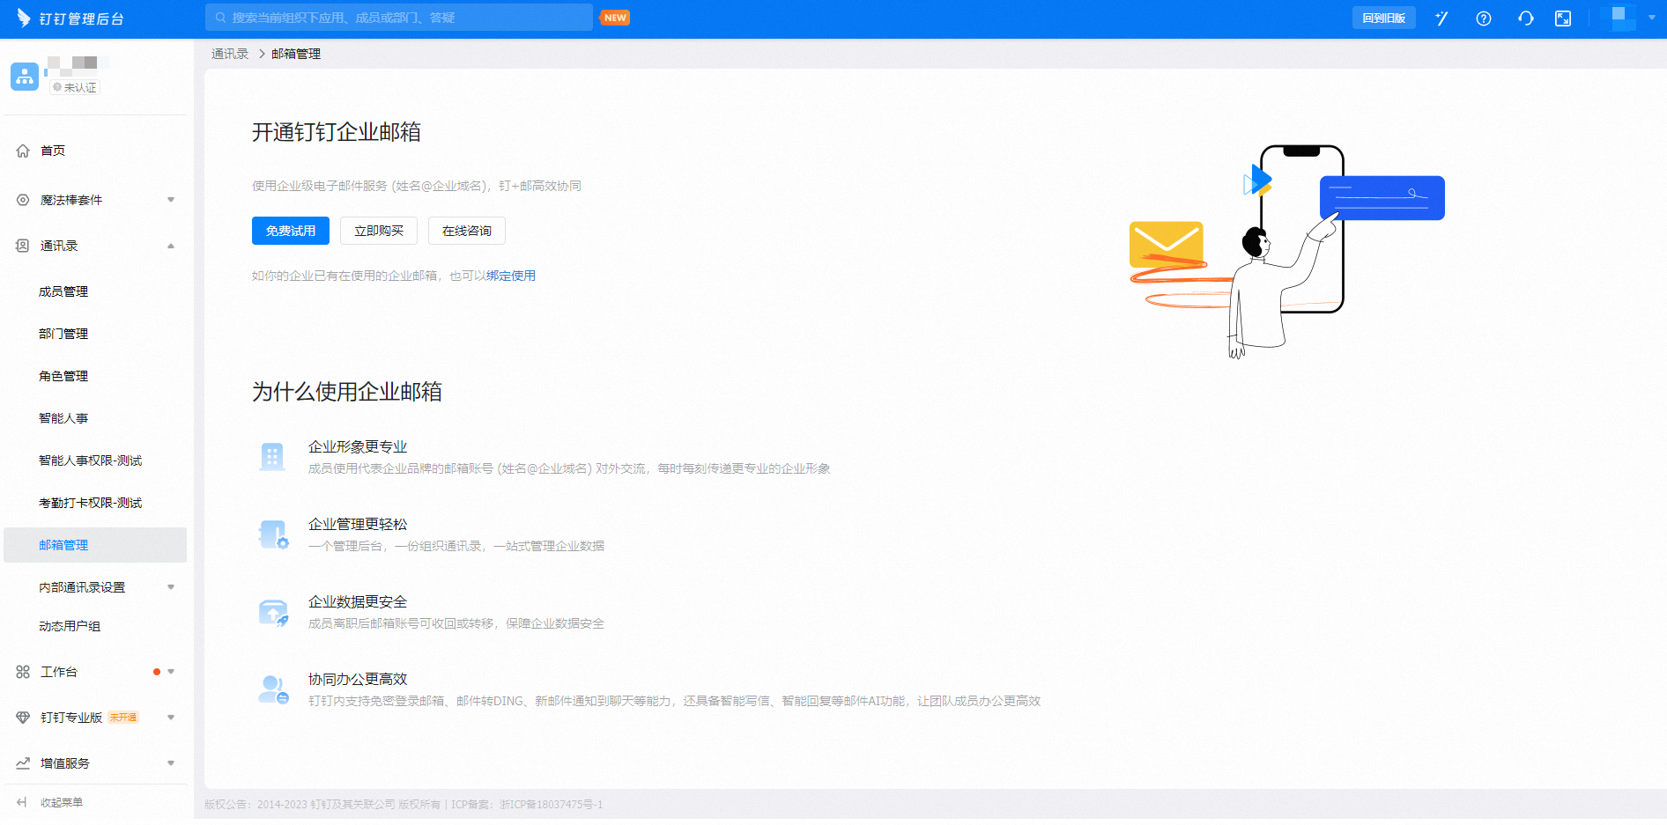Collapse the 通讯录 menu arrow
This screenshot has width=1667, height=825.
click(171, 246)
